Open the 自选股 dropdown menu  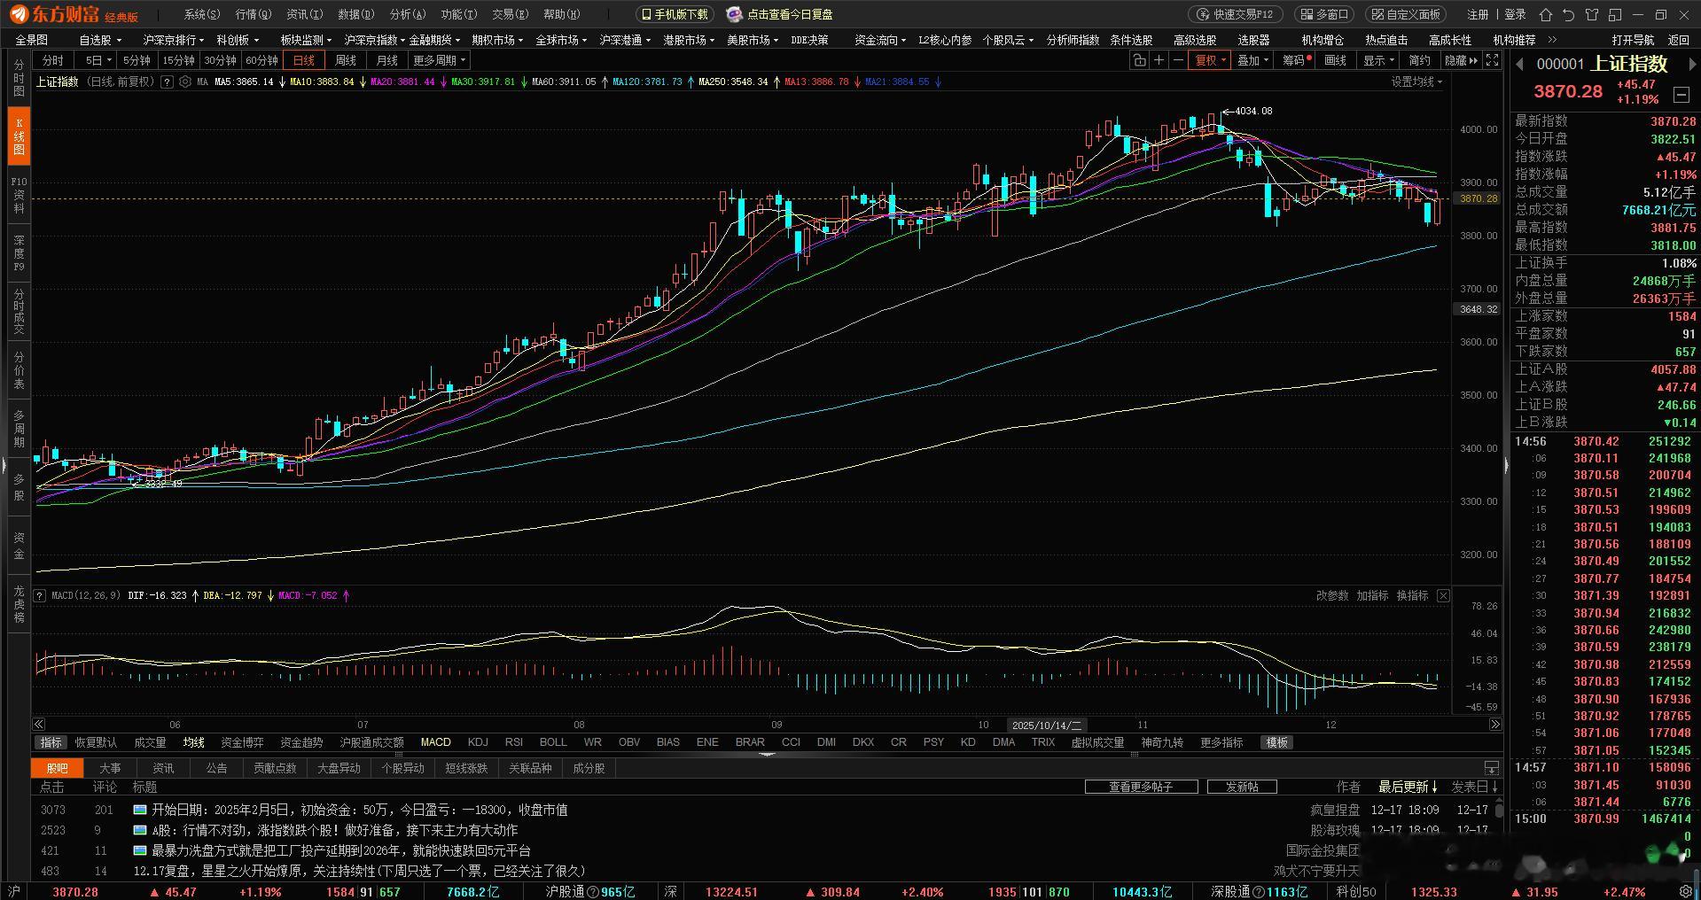pyautogui.click(x=99, y=40)
